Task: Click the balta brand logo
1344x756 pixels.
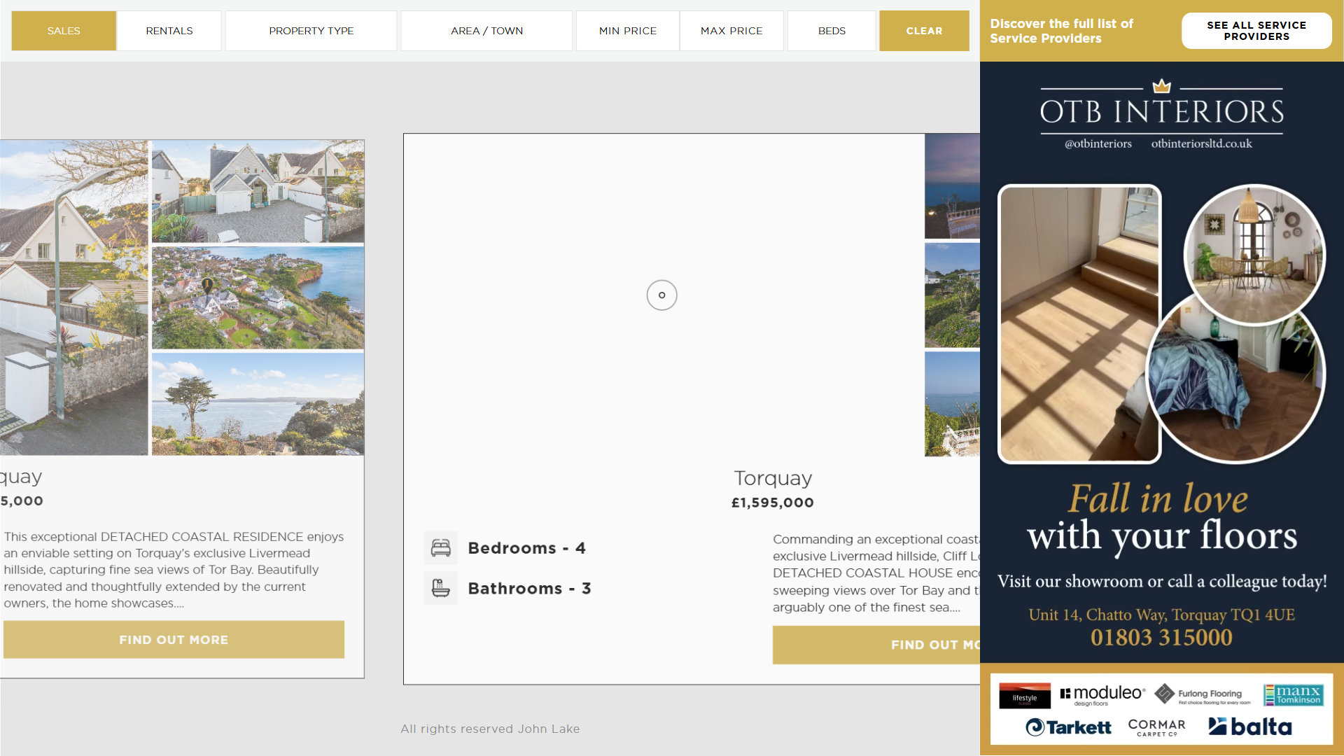Action: [1249, 727]
